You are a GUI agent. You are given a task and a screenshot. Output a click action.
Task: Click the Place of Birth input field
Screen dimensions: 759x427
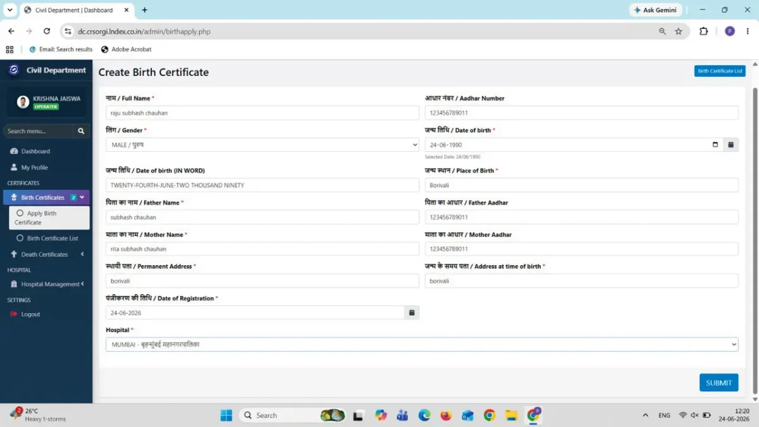581,185
